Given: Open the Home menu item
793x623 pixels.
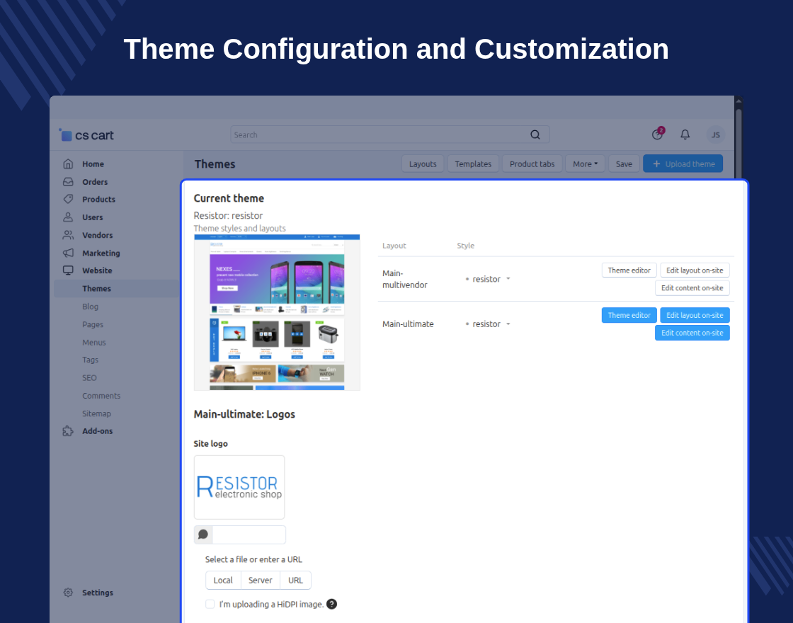Looking at the screenshot, I should point(93,164).
